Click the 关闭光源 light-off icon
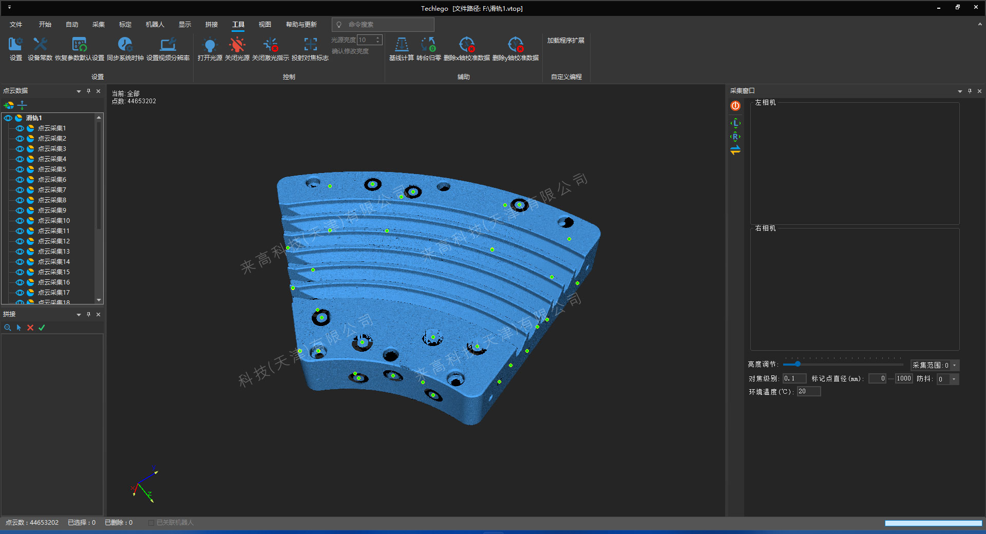The image size is (986, 534). click(x=237, y=45)
